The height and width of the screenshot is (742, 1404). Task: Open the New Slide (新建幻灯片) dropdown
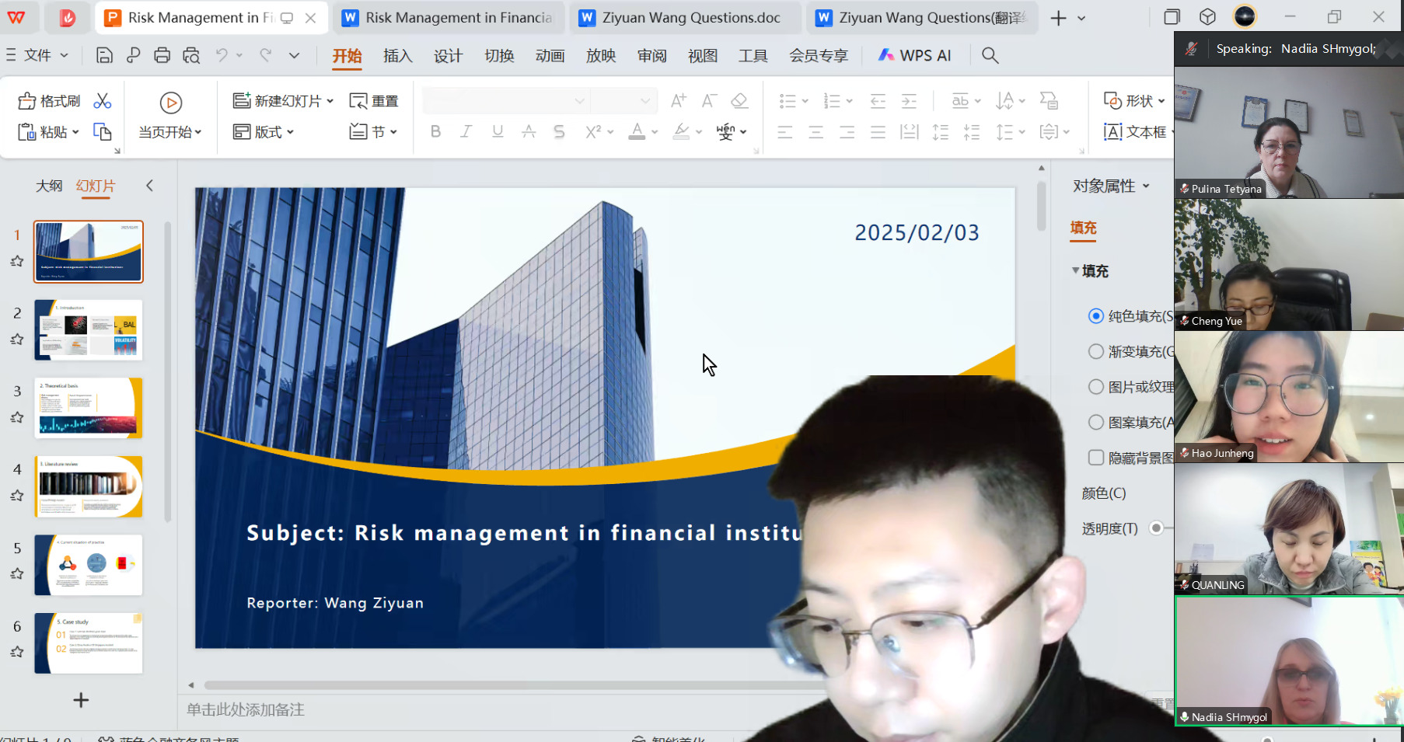pyautogui.click(x=330, y=101)
